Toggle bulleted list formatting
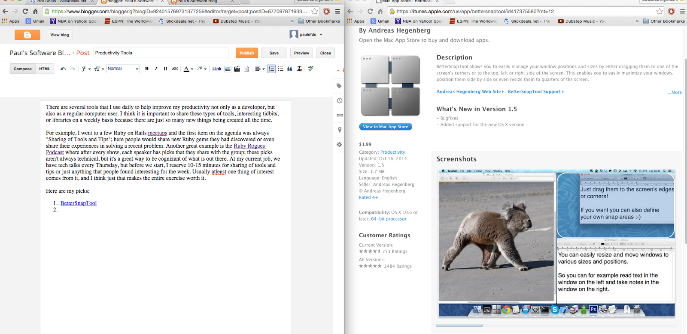This screenshot has width=687, height=334. click(x=280, y=69)
